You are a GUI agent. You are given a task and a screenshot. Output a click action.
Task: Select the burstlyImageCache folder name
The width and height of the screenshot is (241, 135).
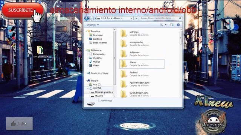pyautogui.click(x=139, y=93)
